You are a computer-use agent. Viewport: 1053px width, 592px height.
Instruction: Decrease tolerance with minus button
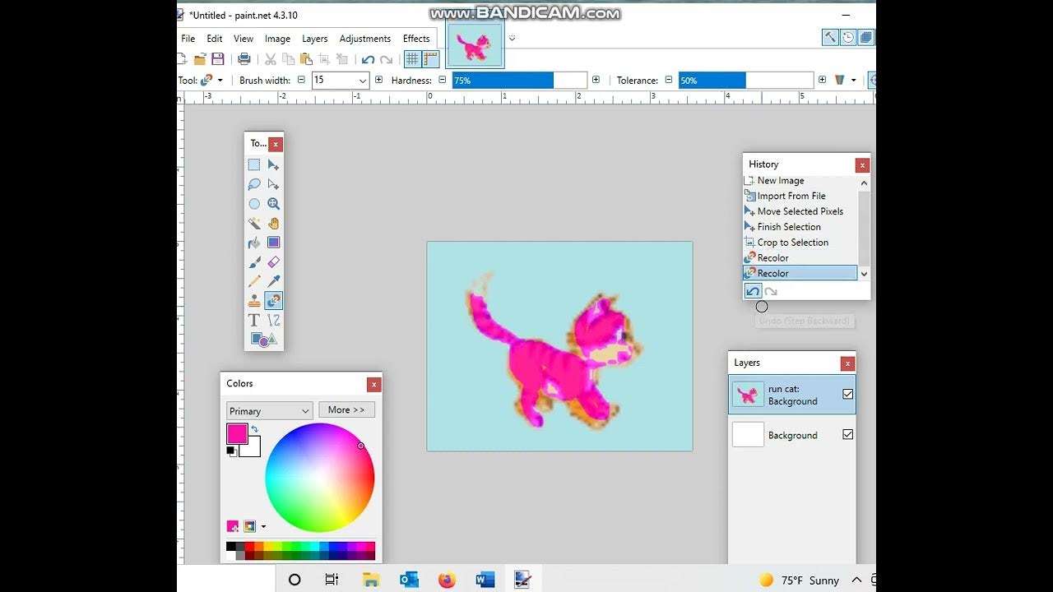click(669, 80)
